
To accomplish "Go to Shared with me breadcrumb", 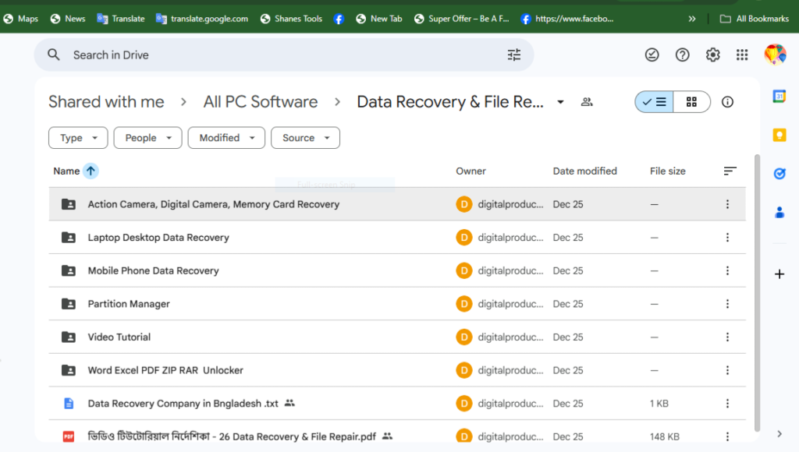I will point(106,102).
